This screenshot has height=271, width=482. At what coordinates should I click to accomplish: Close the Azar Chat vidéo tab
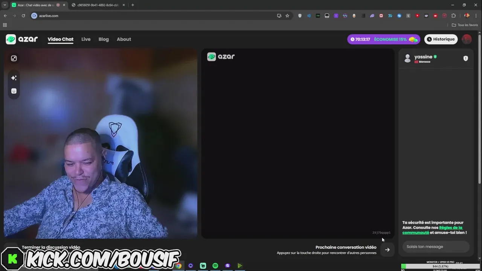(64, 5)
